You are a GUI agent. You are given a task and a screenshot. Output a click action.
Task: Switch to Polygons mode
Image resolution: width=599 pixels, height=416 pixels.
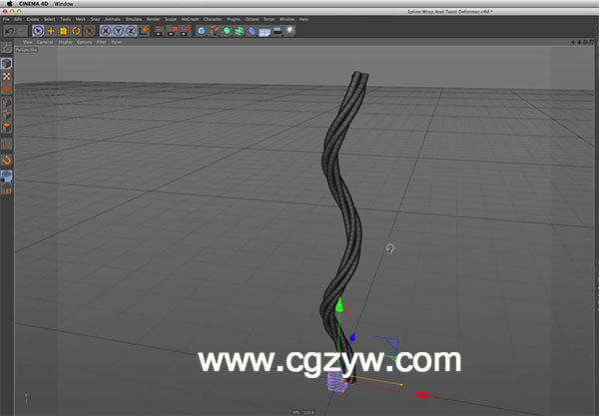(x=7, y=127)
